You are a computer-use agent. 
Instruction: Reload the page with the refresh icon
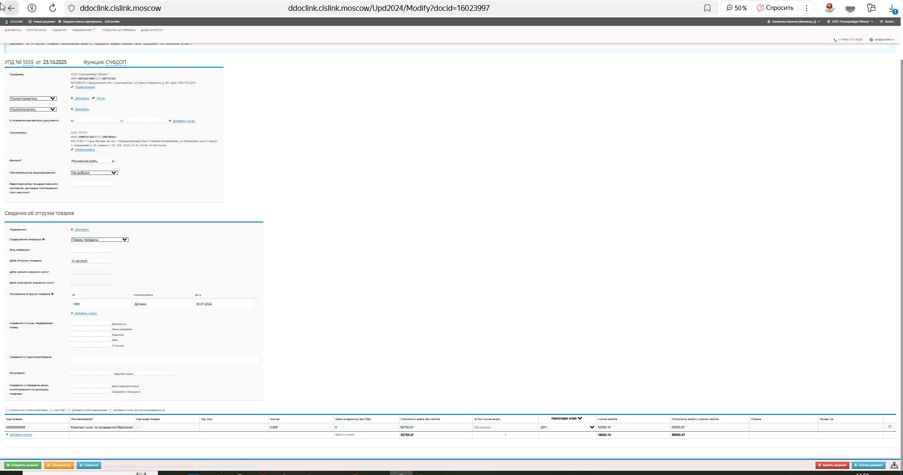53,8
